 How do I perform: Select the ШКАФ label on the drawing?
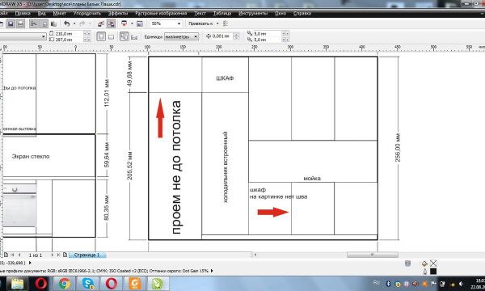coord(225,78)
